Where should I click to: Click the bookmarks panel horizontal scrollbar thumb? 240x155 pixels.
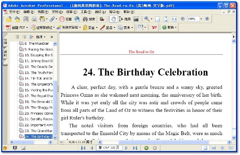tap(24, 142)
